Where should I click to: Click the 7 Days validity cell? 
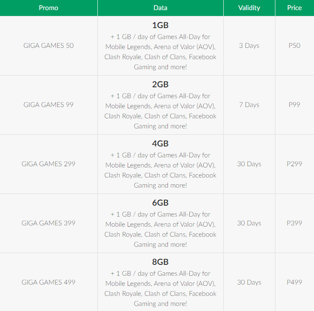tap(249, 105)
